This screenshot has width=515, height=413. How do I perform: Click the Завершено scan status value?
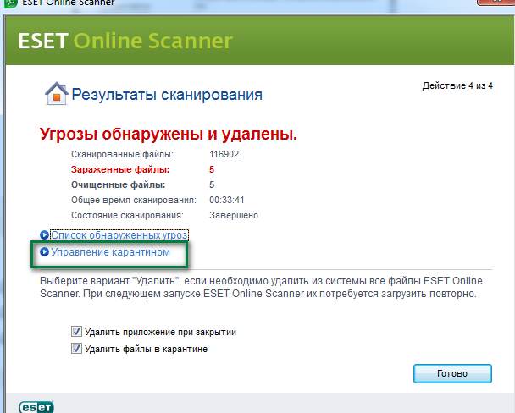(234, 215)
